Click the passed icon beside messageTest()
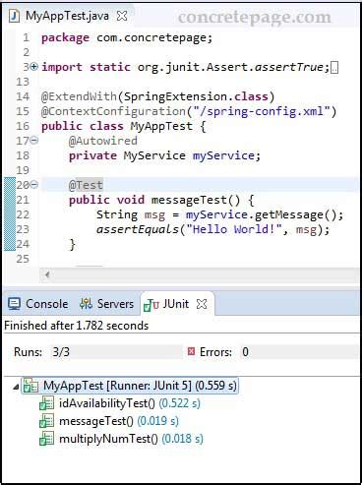The image size is (362, 485). pos(46,421)
